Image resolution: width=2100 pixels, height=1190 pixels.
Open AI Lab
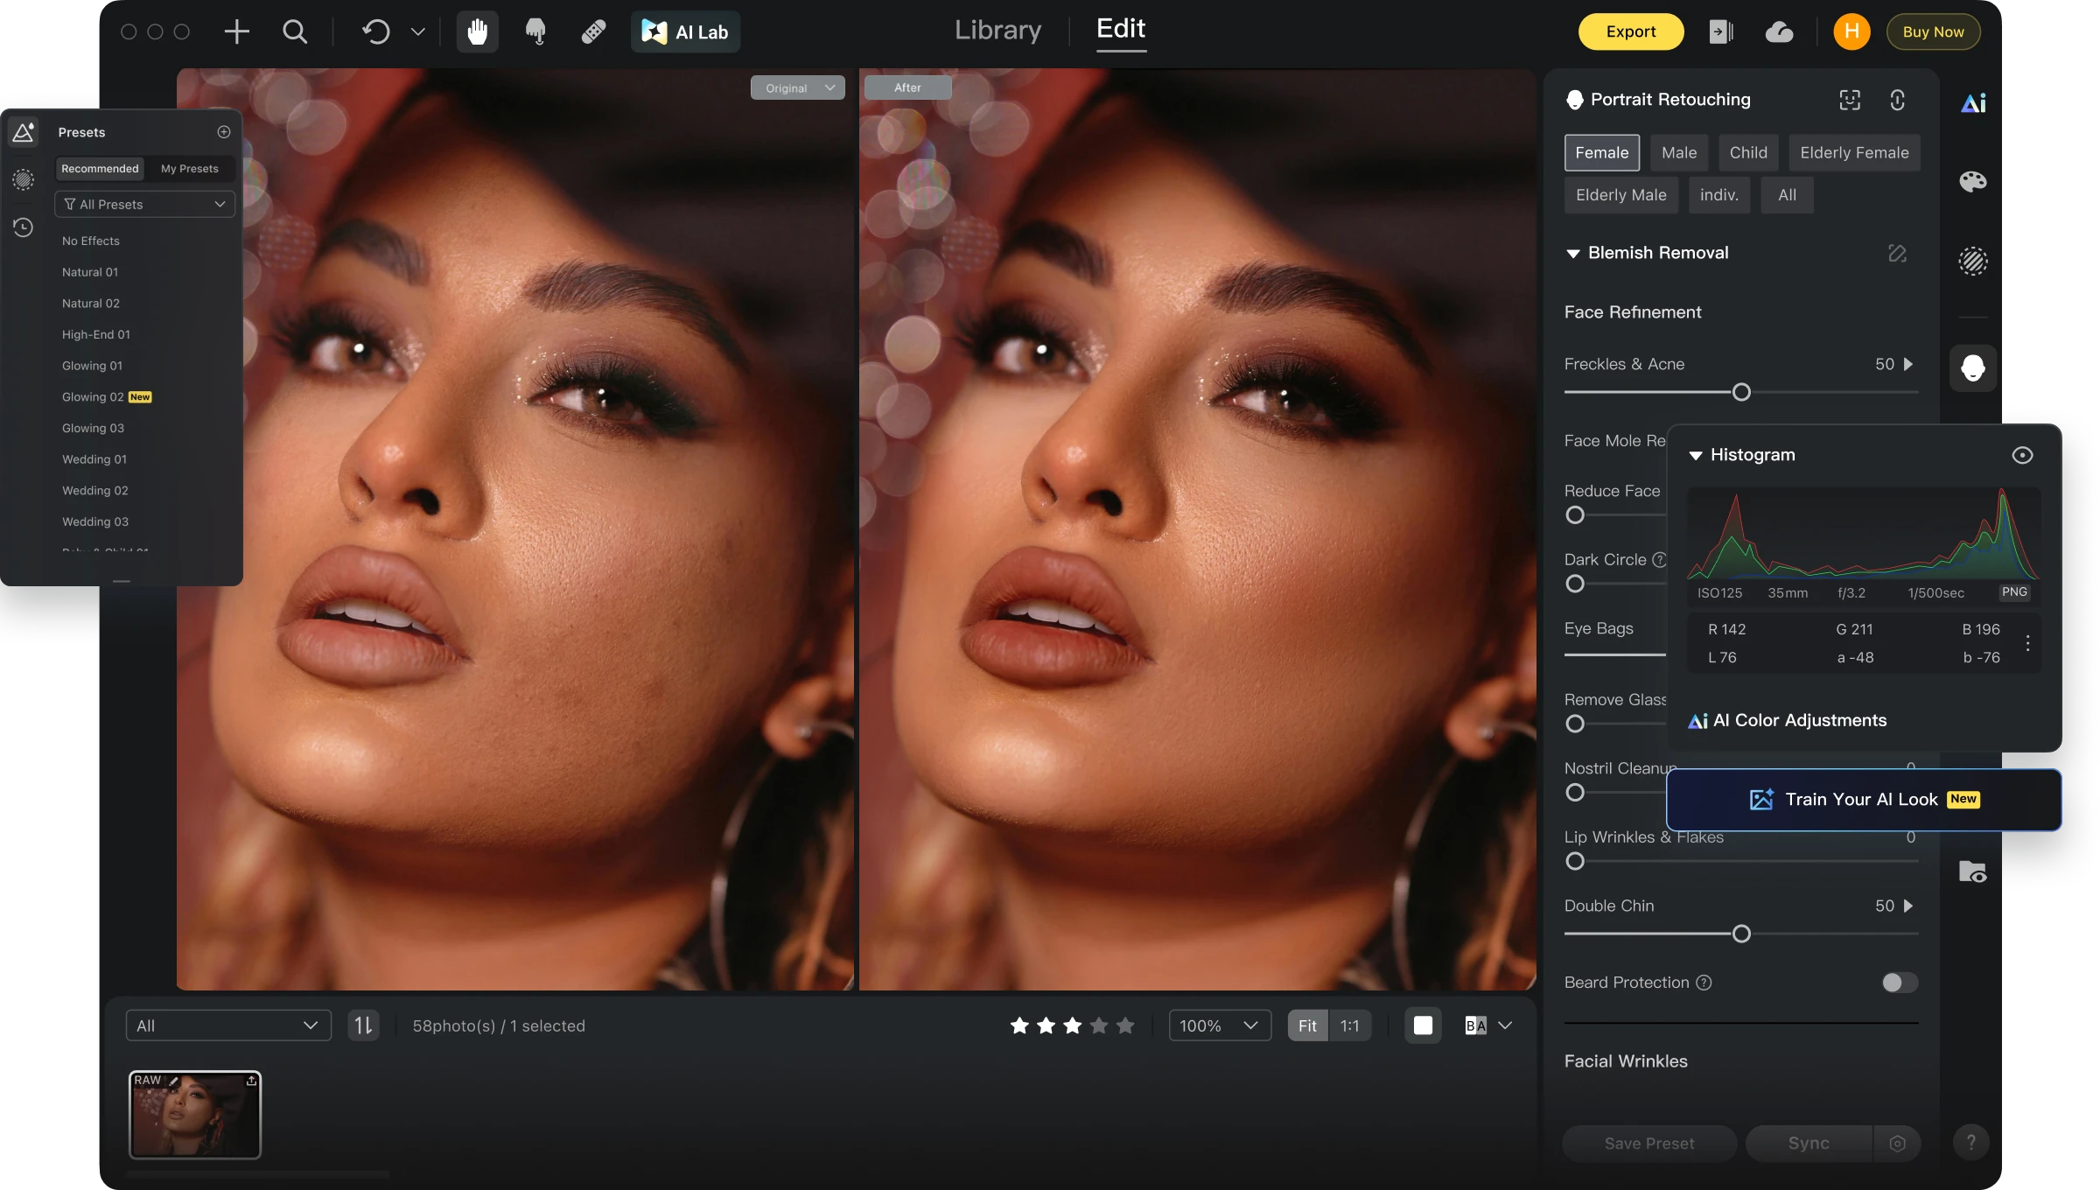coord(686,31)
